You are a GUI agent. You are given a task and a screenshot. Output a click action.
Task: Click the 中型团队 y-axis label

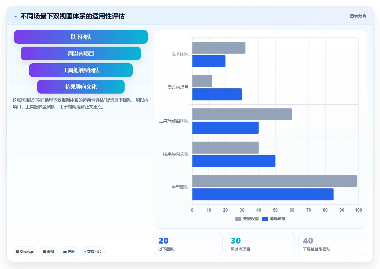(180, 187)
